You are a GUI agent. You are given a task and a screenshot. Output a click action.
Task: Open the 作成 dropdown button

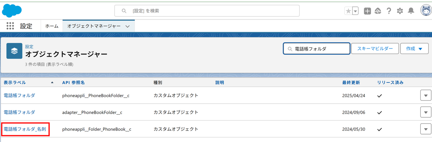(x=414, y=49)
